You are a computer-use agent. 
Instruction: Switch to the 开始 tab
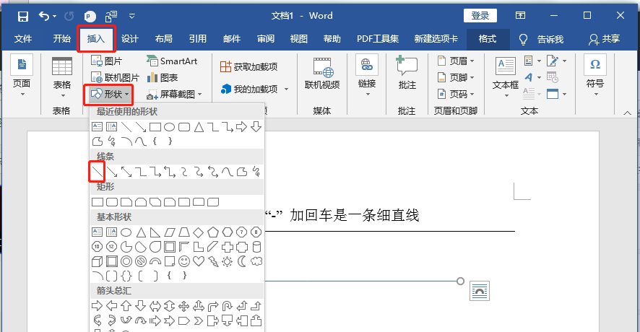click(61, 39)
